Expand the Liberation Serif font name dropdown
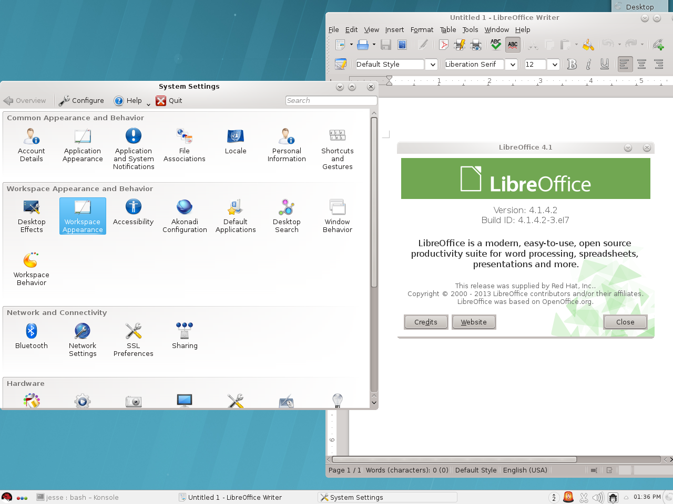 pos(513,65)
